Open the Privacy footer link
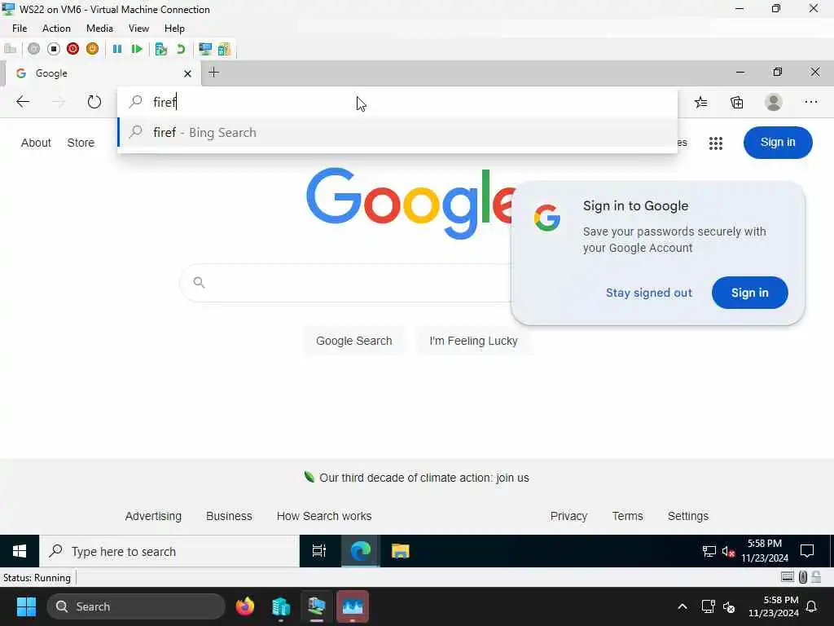Screen dimensions: 834x626 [568, 516]
